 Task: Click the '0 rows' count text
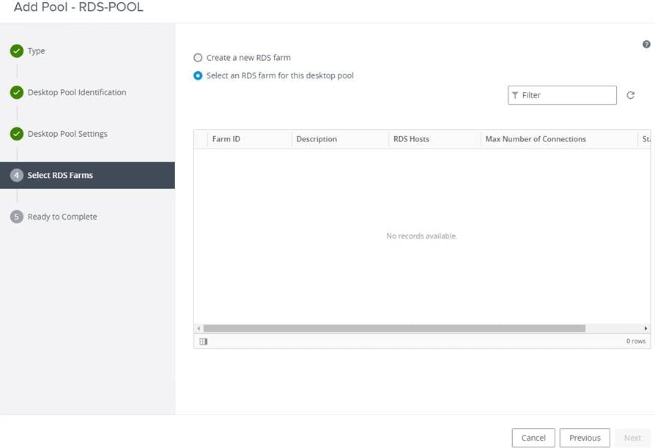coord(636,341)
